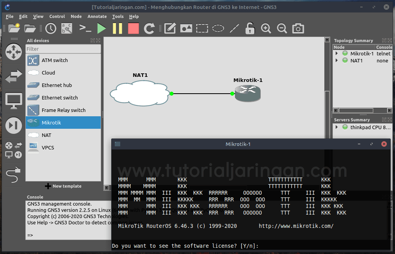Take a screenshot with camera icon
The height and width of the screenshot is (254, 395).
click(x=298, y=28)
